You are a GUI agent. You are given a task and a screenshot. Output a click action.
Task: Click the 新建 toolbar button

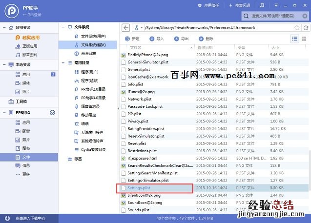[132, 39]
